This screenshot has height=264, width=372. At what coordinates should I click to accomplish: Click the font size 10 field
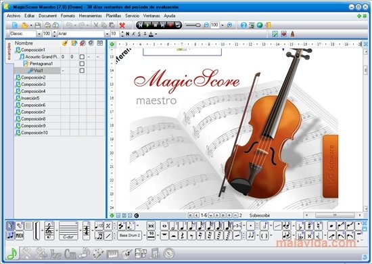(115, 34)
